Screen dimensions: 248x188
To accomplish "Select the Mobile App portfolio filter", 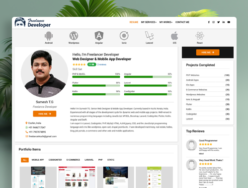I will point(38,160).
